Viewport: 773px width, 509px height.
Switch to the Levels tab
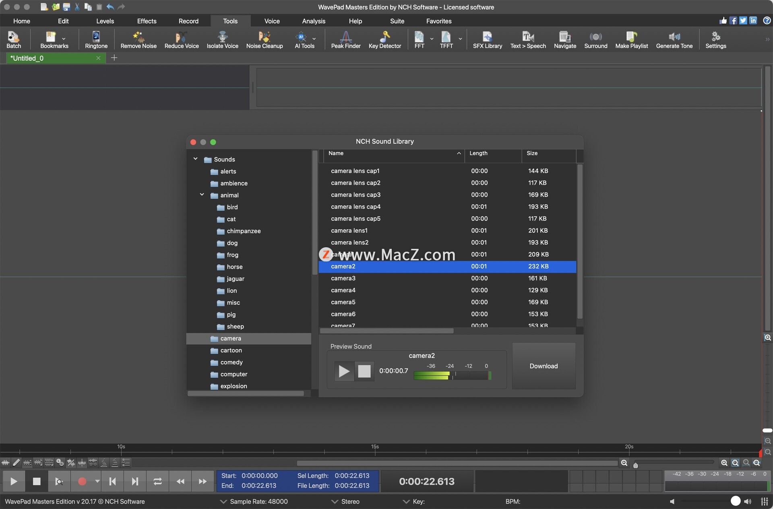105,21
